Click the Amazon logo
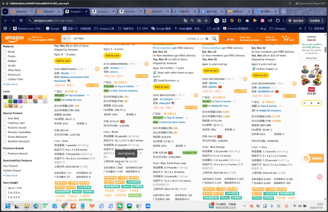 coord(15,39)
